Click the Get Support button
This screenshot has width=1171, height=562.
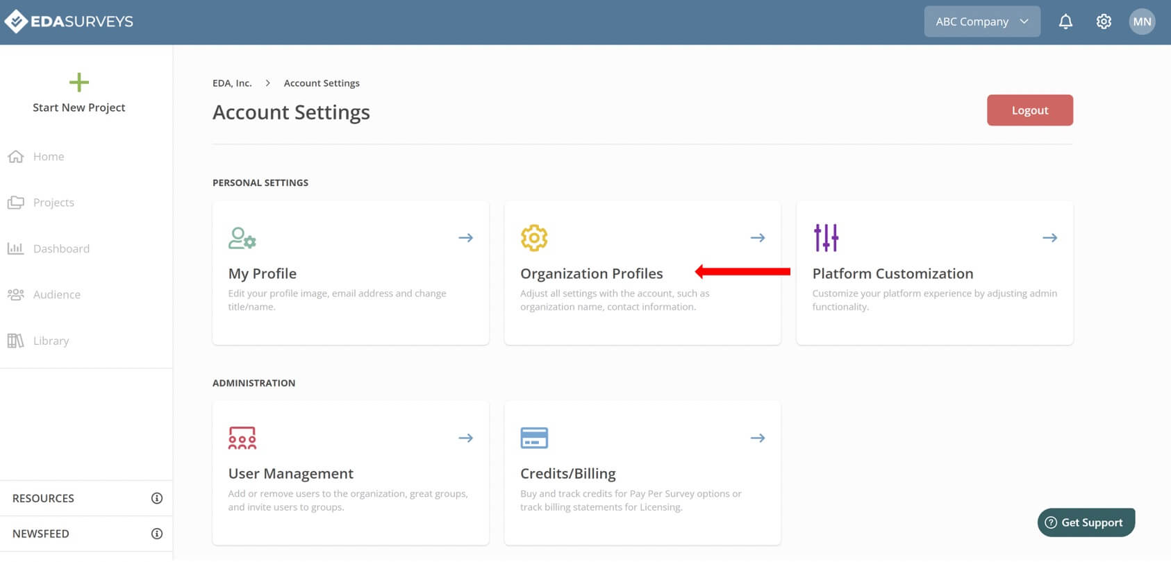(x=1086, y=522)
